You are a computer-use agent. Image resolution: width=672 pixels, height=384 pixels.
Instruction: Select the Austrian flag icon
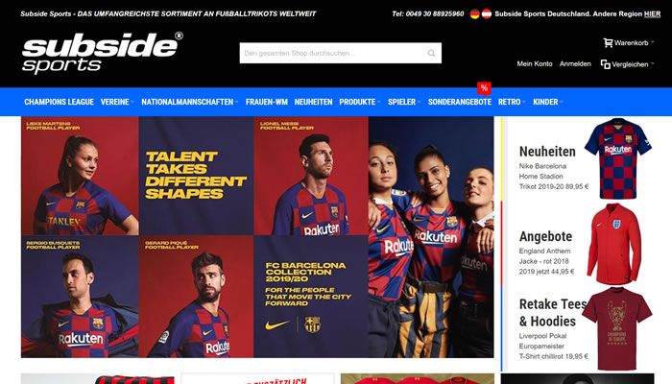pyautogui.click(x=487, y=13)
